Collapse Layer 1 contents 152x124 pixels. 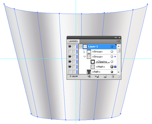81,47
